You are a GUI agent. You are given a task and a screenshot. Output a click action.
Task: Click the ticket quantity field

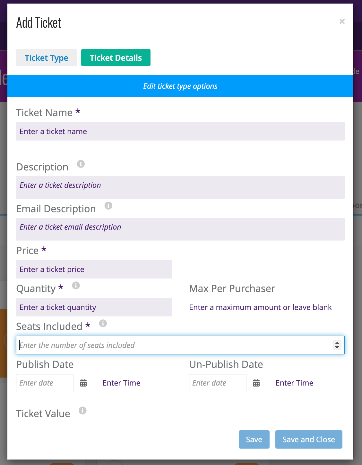(94, 307)
